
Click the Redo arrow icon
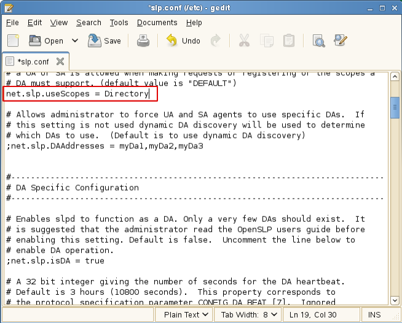tap(216, 40)
